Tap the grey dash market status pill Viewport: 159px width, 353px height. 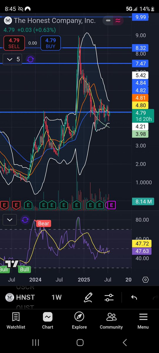(x=108, y=21)
